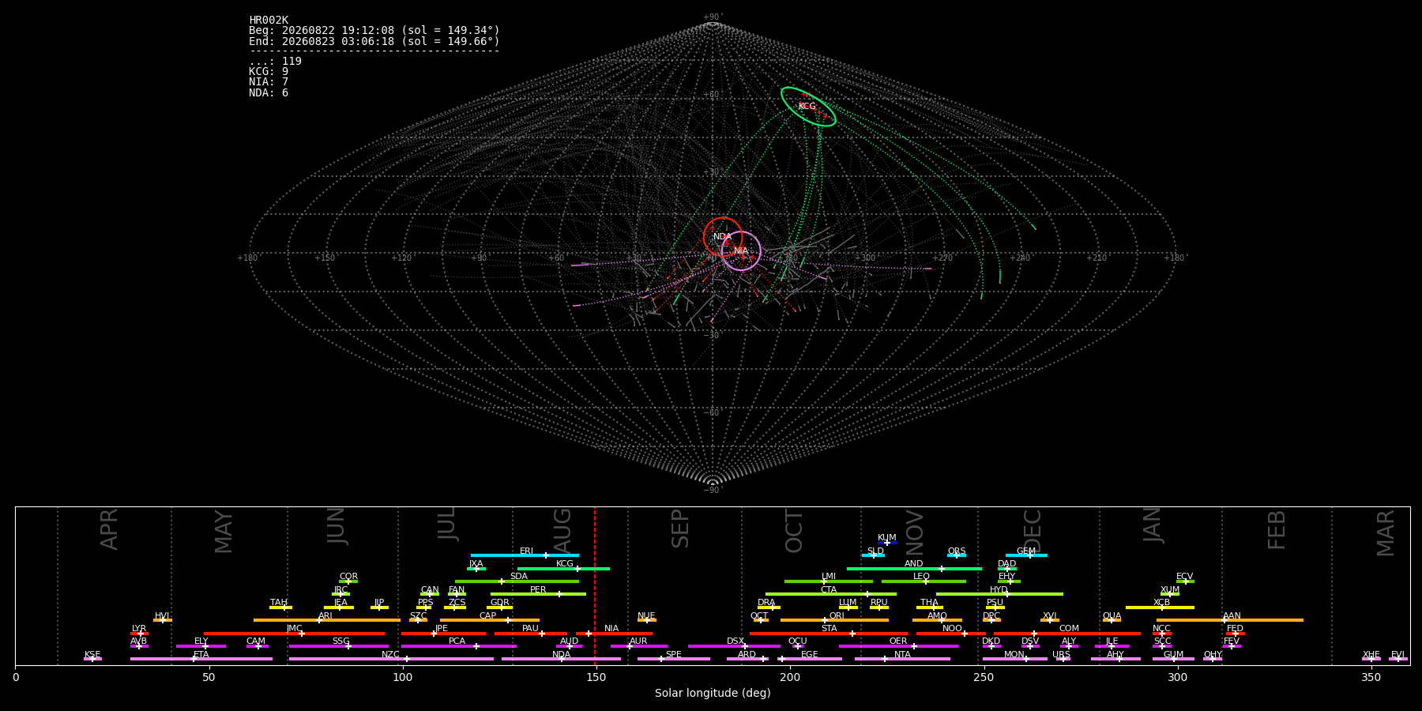Screen dimensions: 1422x711
Task: Click the red dashed current-date line
Action: [595, 585]
